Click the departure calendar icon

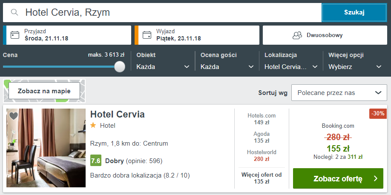coord(147,35)
